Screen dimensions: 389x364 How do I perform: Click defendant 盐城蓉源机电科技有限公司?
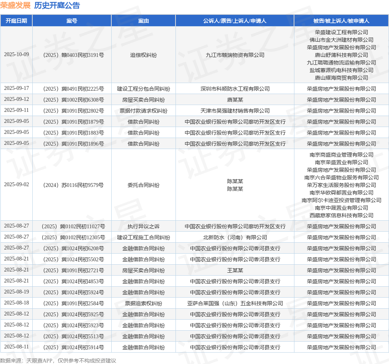342,70
